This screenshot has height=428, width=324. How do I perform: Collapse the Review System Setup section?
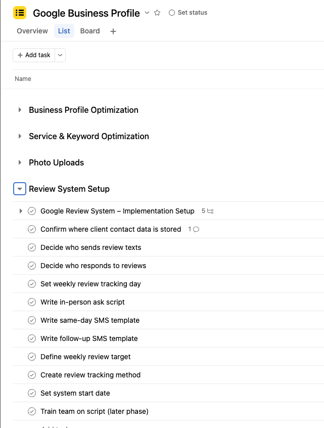click(x=20, y=189)
